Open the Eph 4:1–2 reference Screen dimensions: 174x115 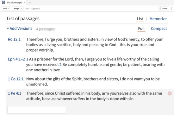point(16,59)
